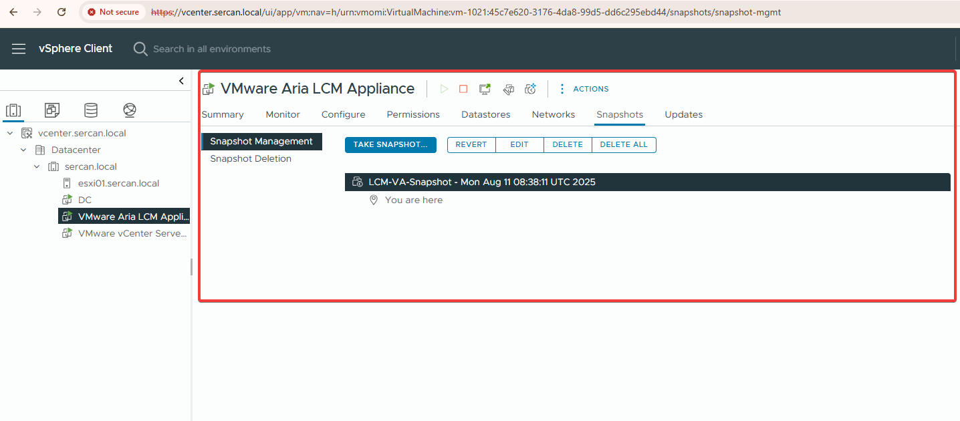Click the esxi01.sercan.local host icon
960x421 pixels.
67,183
